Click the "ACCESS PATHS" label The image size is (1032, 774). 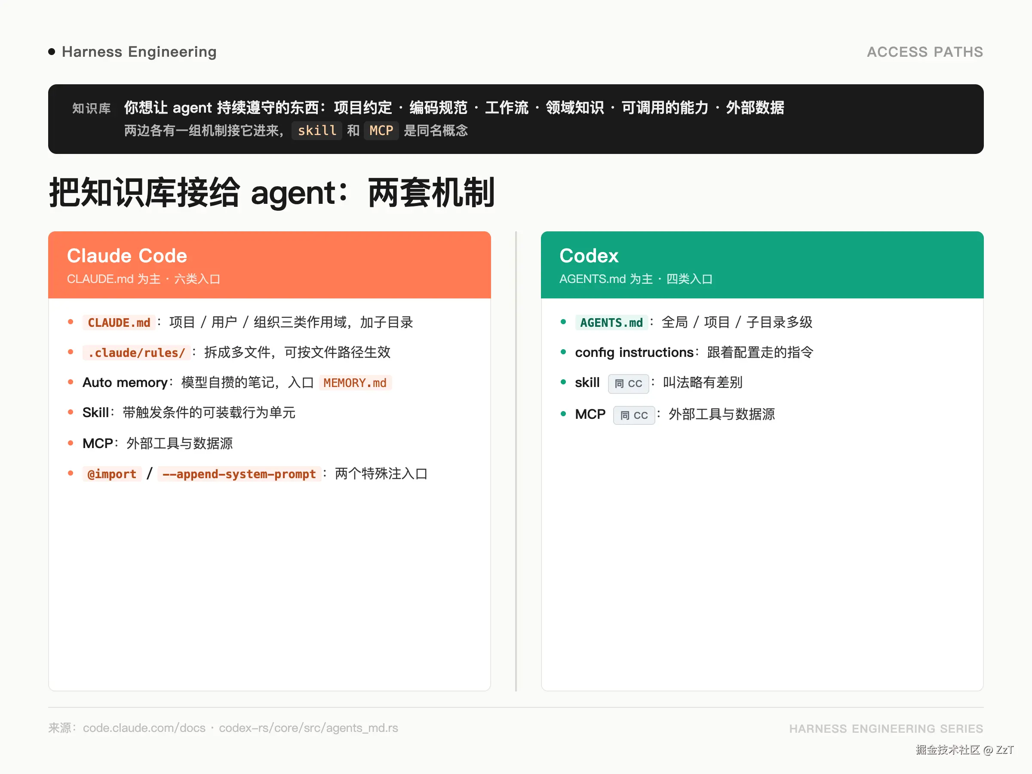tap(924, 52)
